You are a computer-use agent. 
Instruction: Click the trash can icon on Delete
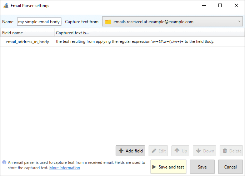pyautogui.click(x=225, y=151)
